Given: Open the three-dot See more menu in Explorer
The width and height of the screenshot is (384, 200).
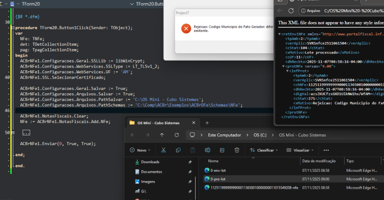Looking at the screenshot, I should click(x=326, y=150).
